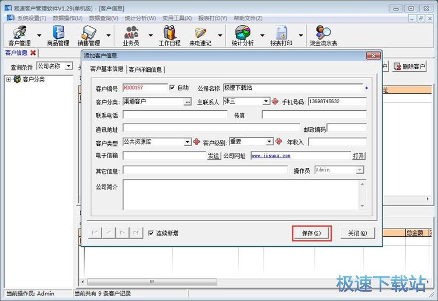This screenshot has width=438, height=301.
Task: Open the 来电速记 toolbar icon
Action: pyautogui.click(x=200, y=36)
